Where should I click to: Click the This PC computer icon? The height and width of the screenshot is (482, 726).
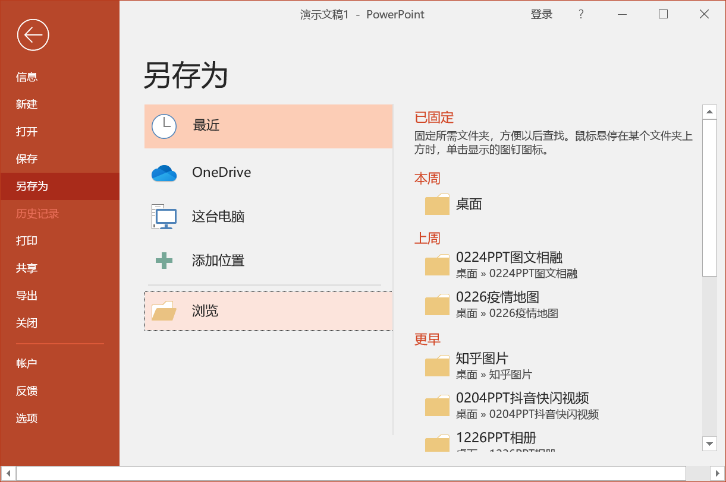[x=164, y=217]
